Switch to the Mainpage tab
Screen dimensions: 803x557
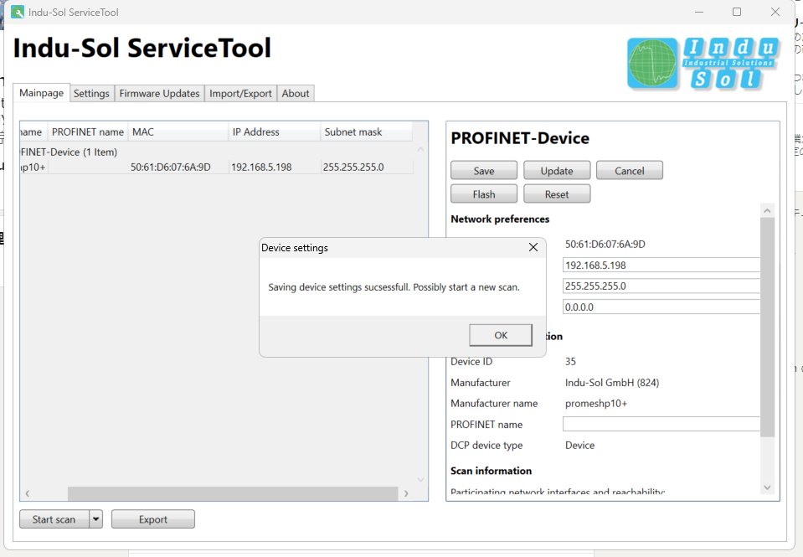(42, 93)
